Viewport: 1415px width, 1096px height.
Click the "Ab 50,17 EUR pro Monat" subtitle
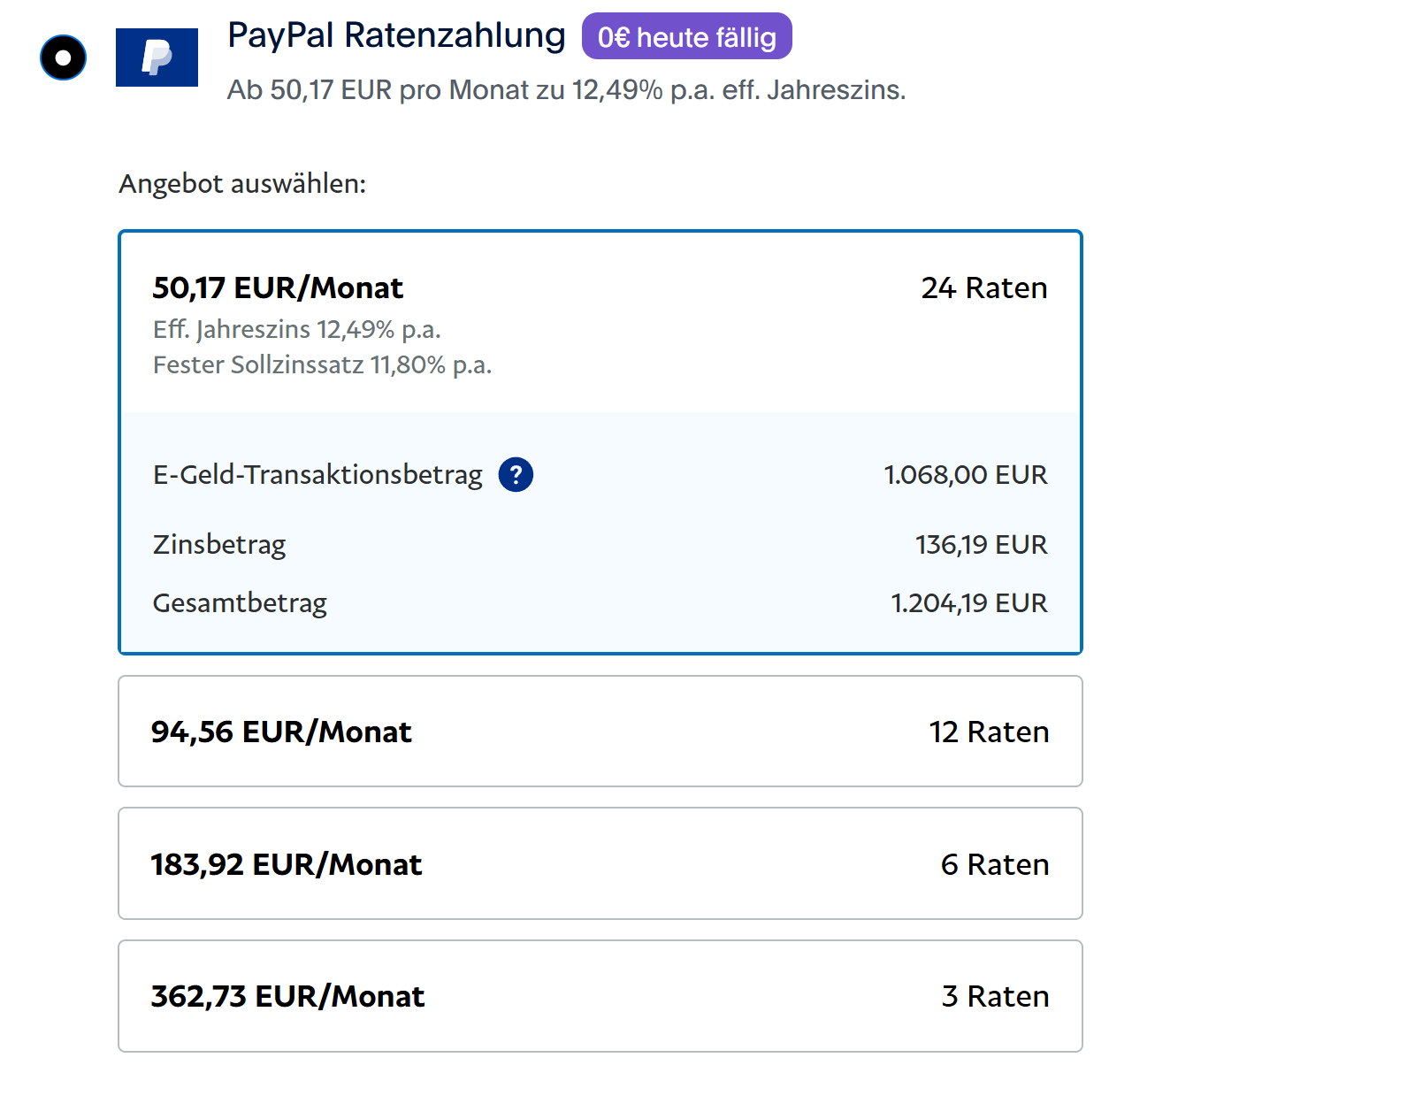pos(566,90)
